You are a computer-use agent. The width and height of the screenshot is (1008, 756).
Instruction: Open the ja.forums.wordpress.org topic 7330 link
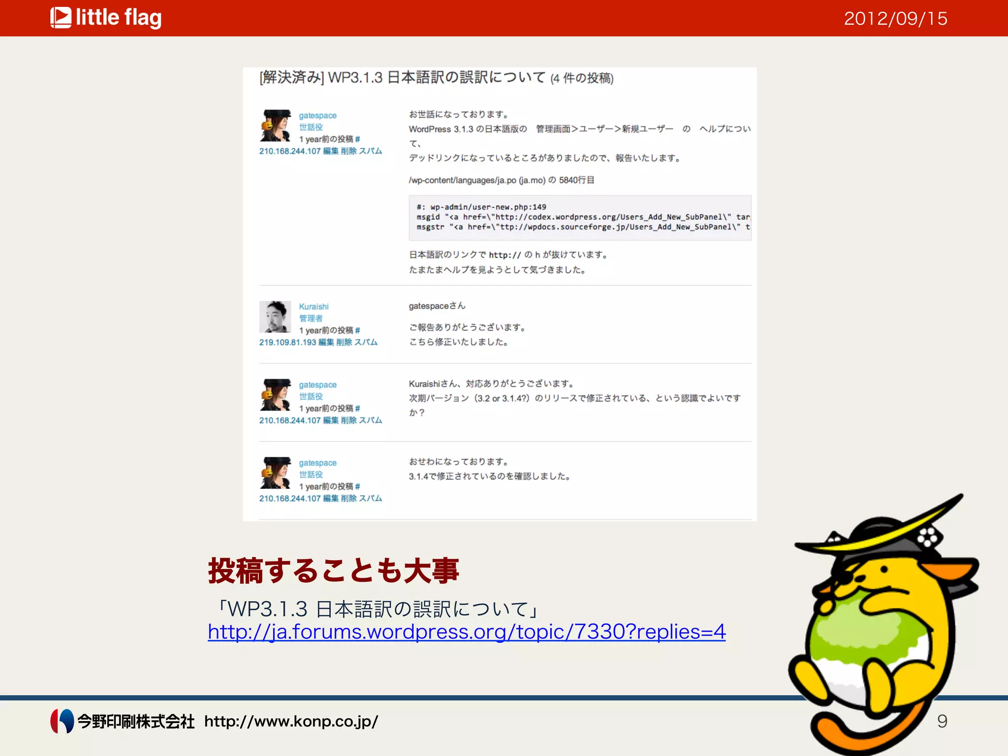click(x=467, y=631)
